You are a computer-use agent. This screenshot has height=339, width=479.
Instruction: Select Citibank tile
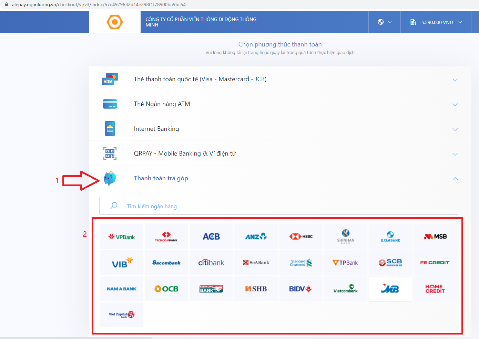[x=211, y=263]
